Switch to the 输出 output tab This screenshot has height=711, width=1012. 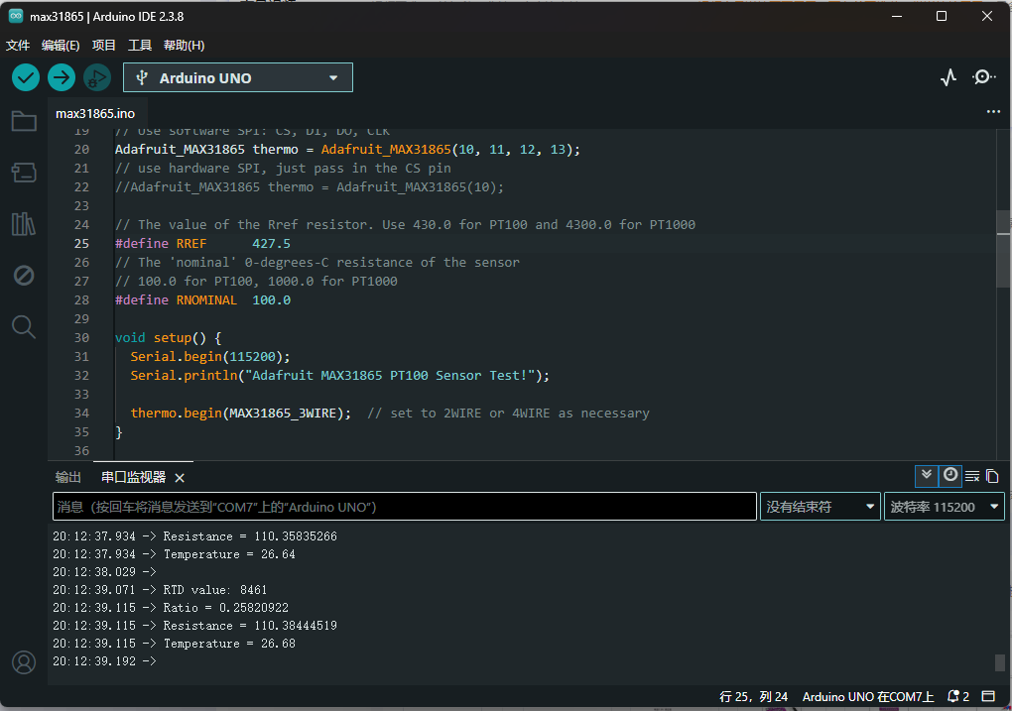67,477
